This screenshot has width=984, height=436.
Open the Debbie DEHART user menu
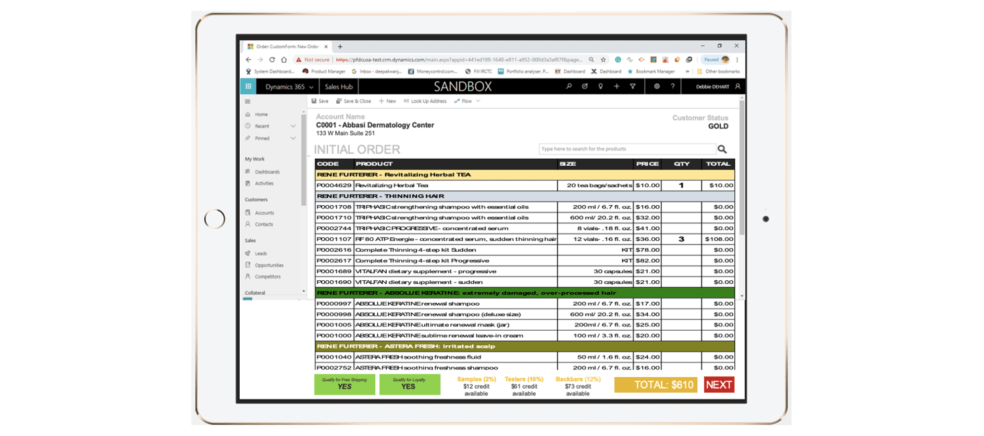tap(718, 87)
